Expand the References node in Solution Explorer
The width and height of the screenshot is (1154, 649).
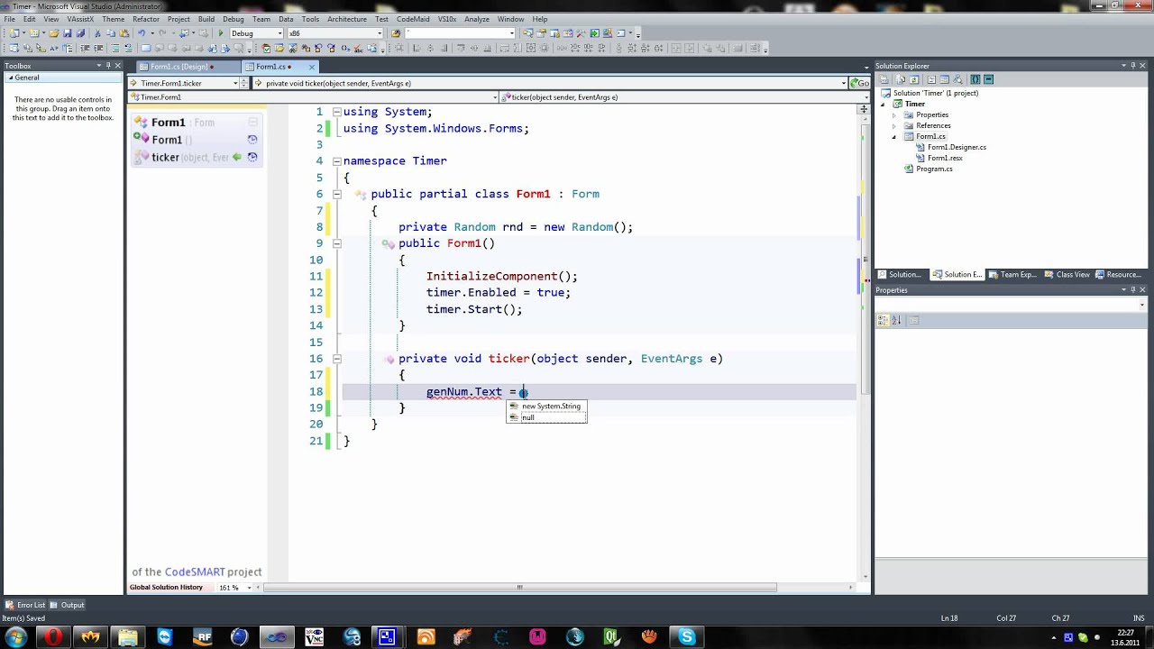tap(894, 125)
